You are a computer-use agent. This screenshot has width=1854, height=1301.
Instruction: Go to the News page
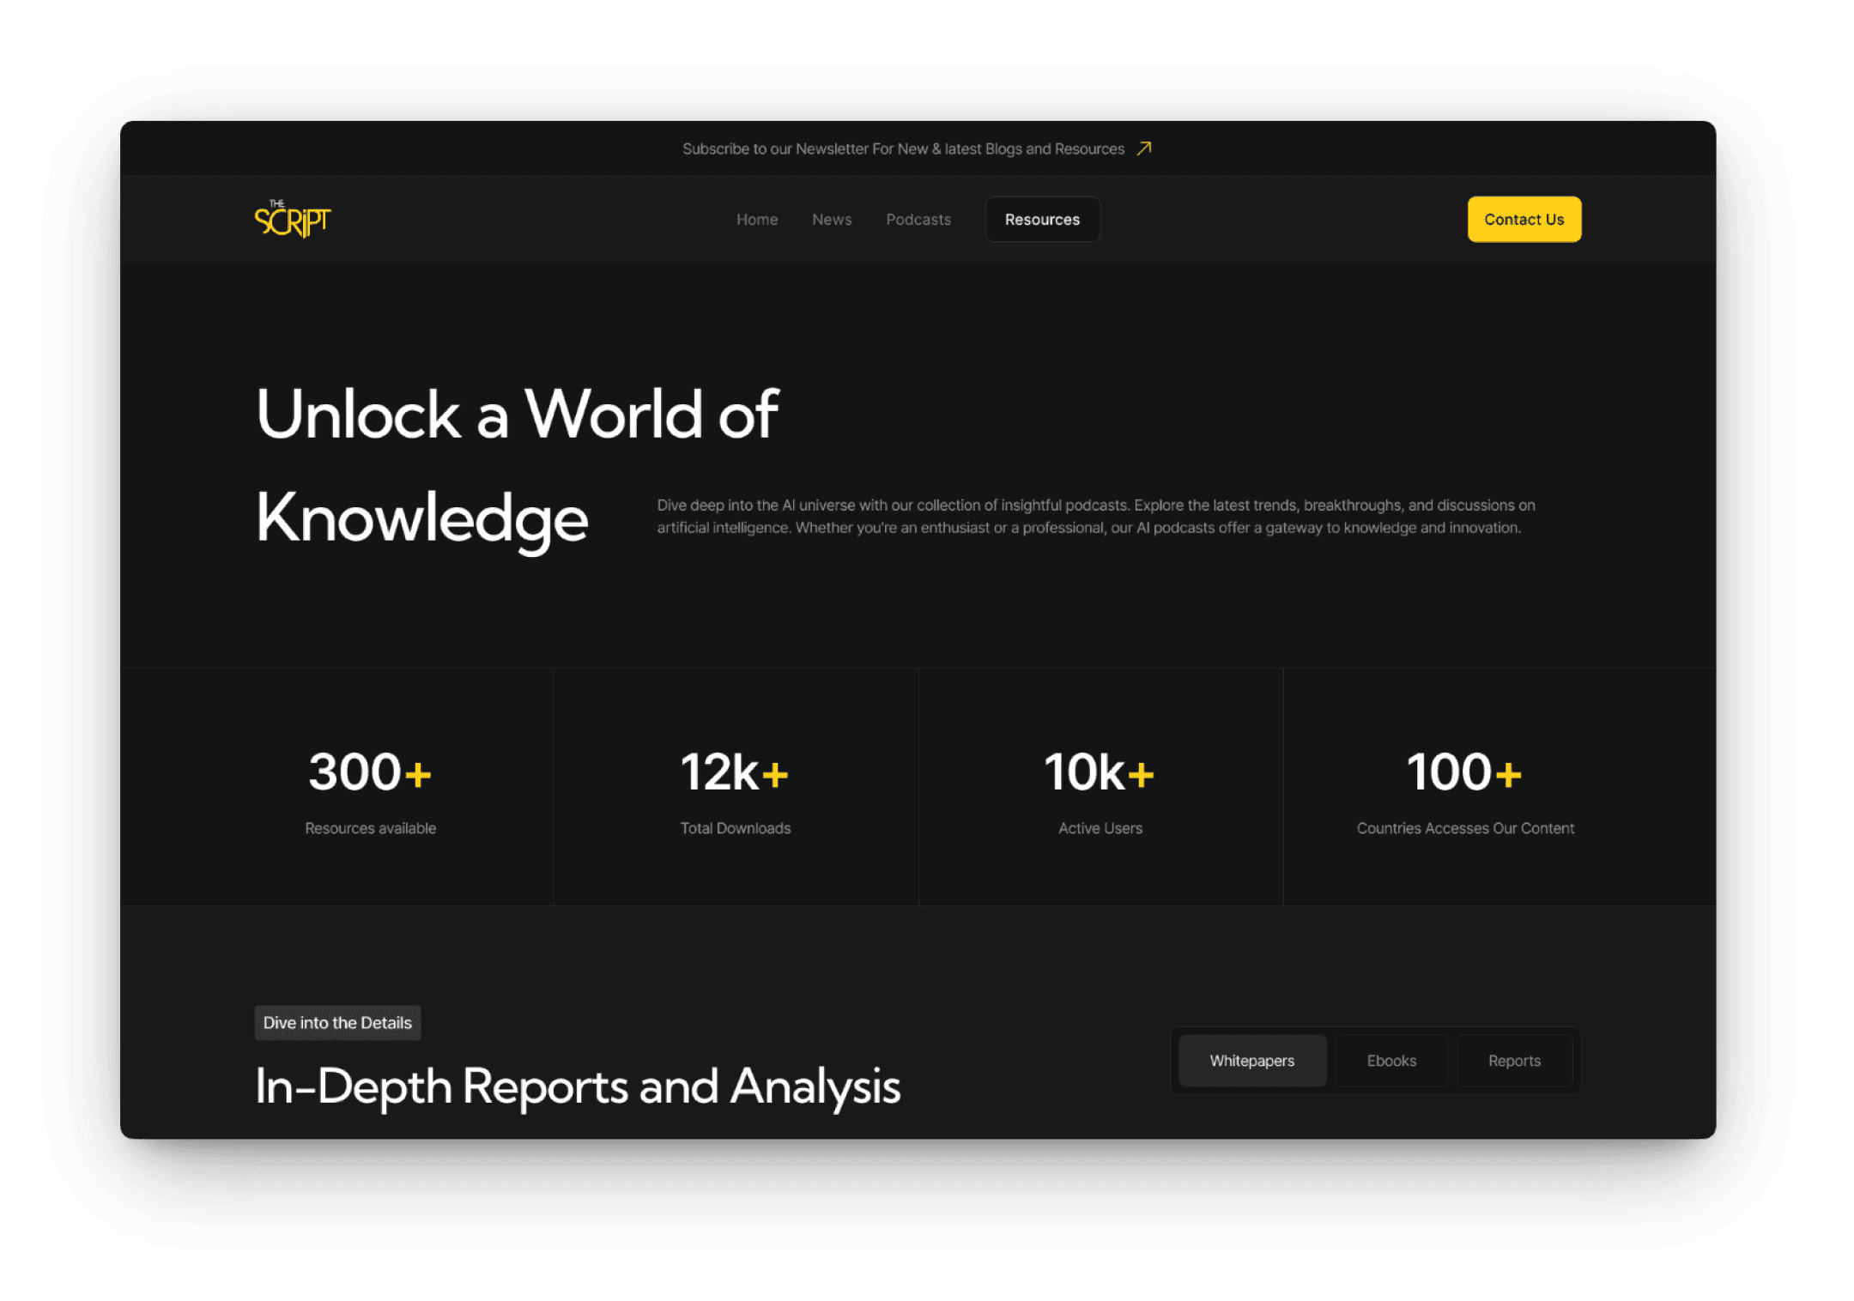(x=831, y=220)
